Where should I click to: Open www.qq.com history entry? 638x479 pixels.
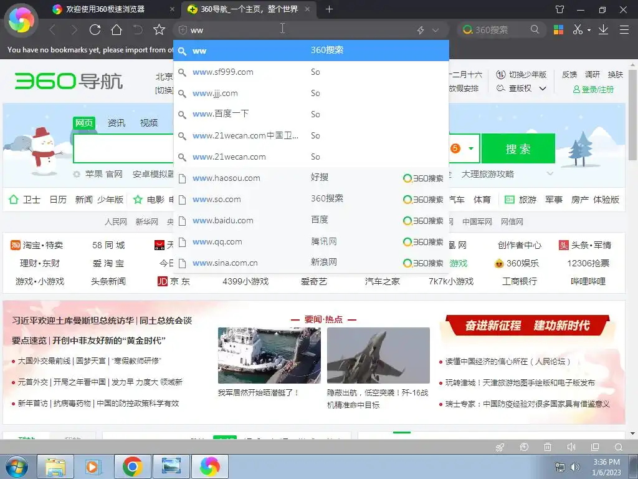[x=312, y=241]
